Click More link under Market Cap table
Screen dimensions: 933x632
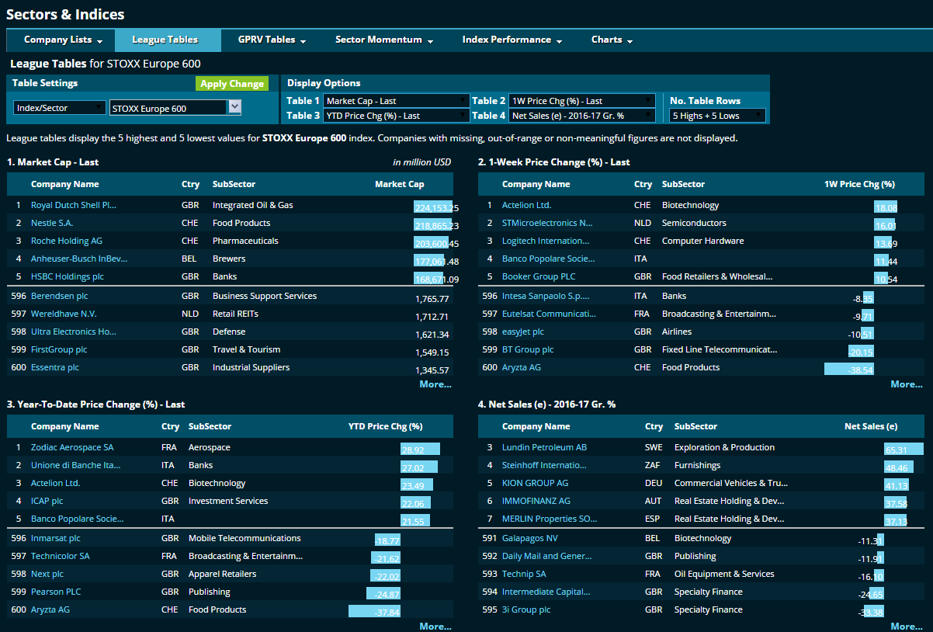(435, 384)
